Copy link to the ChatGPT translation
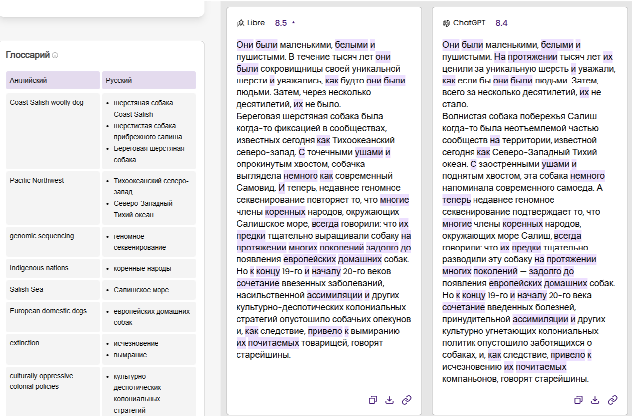Image resolution: width=632 pixels, height=416 pixels. (x=613, y=400)
